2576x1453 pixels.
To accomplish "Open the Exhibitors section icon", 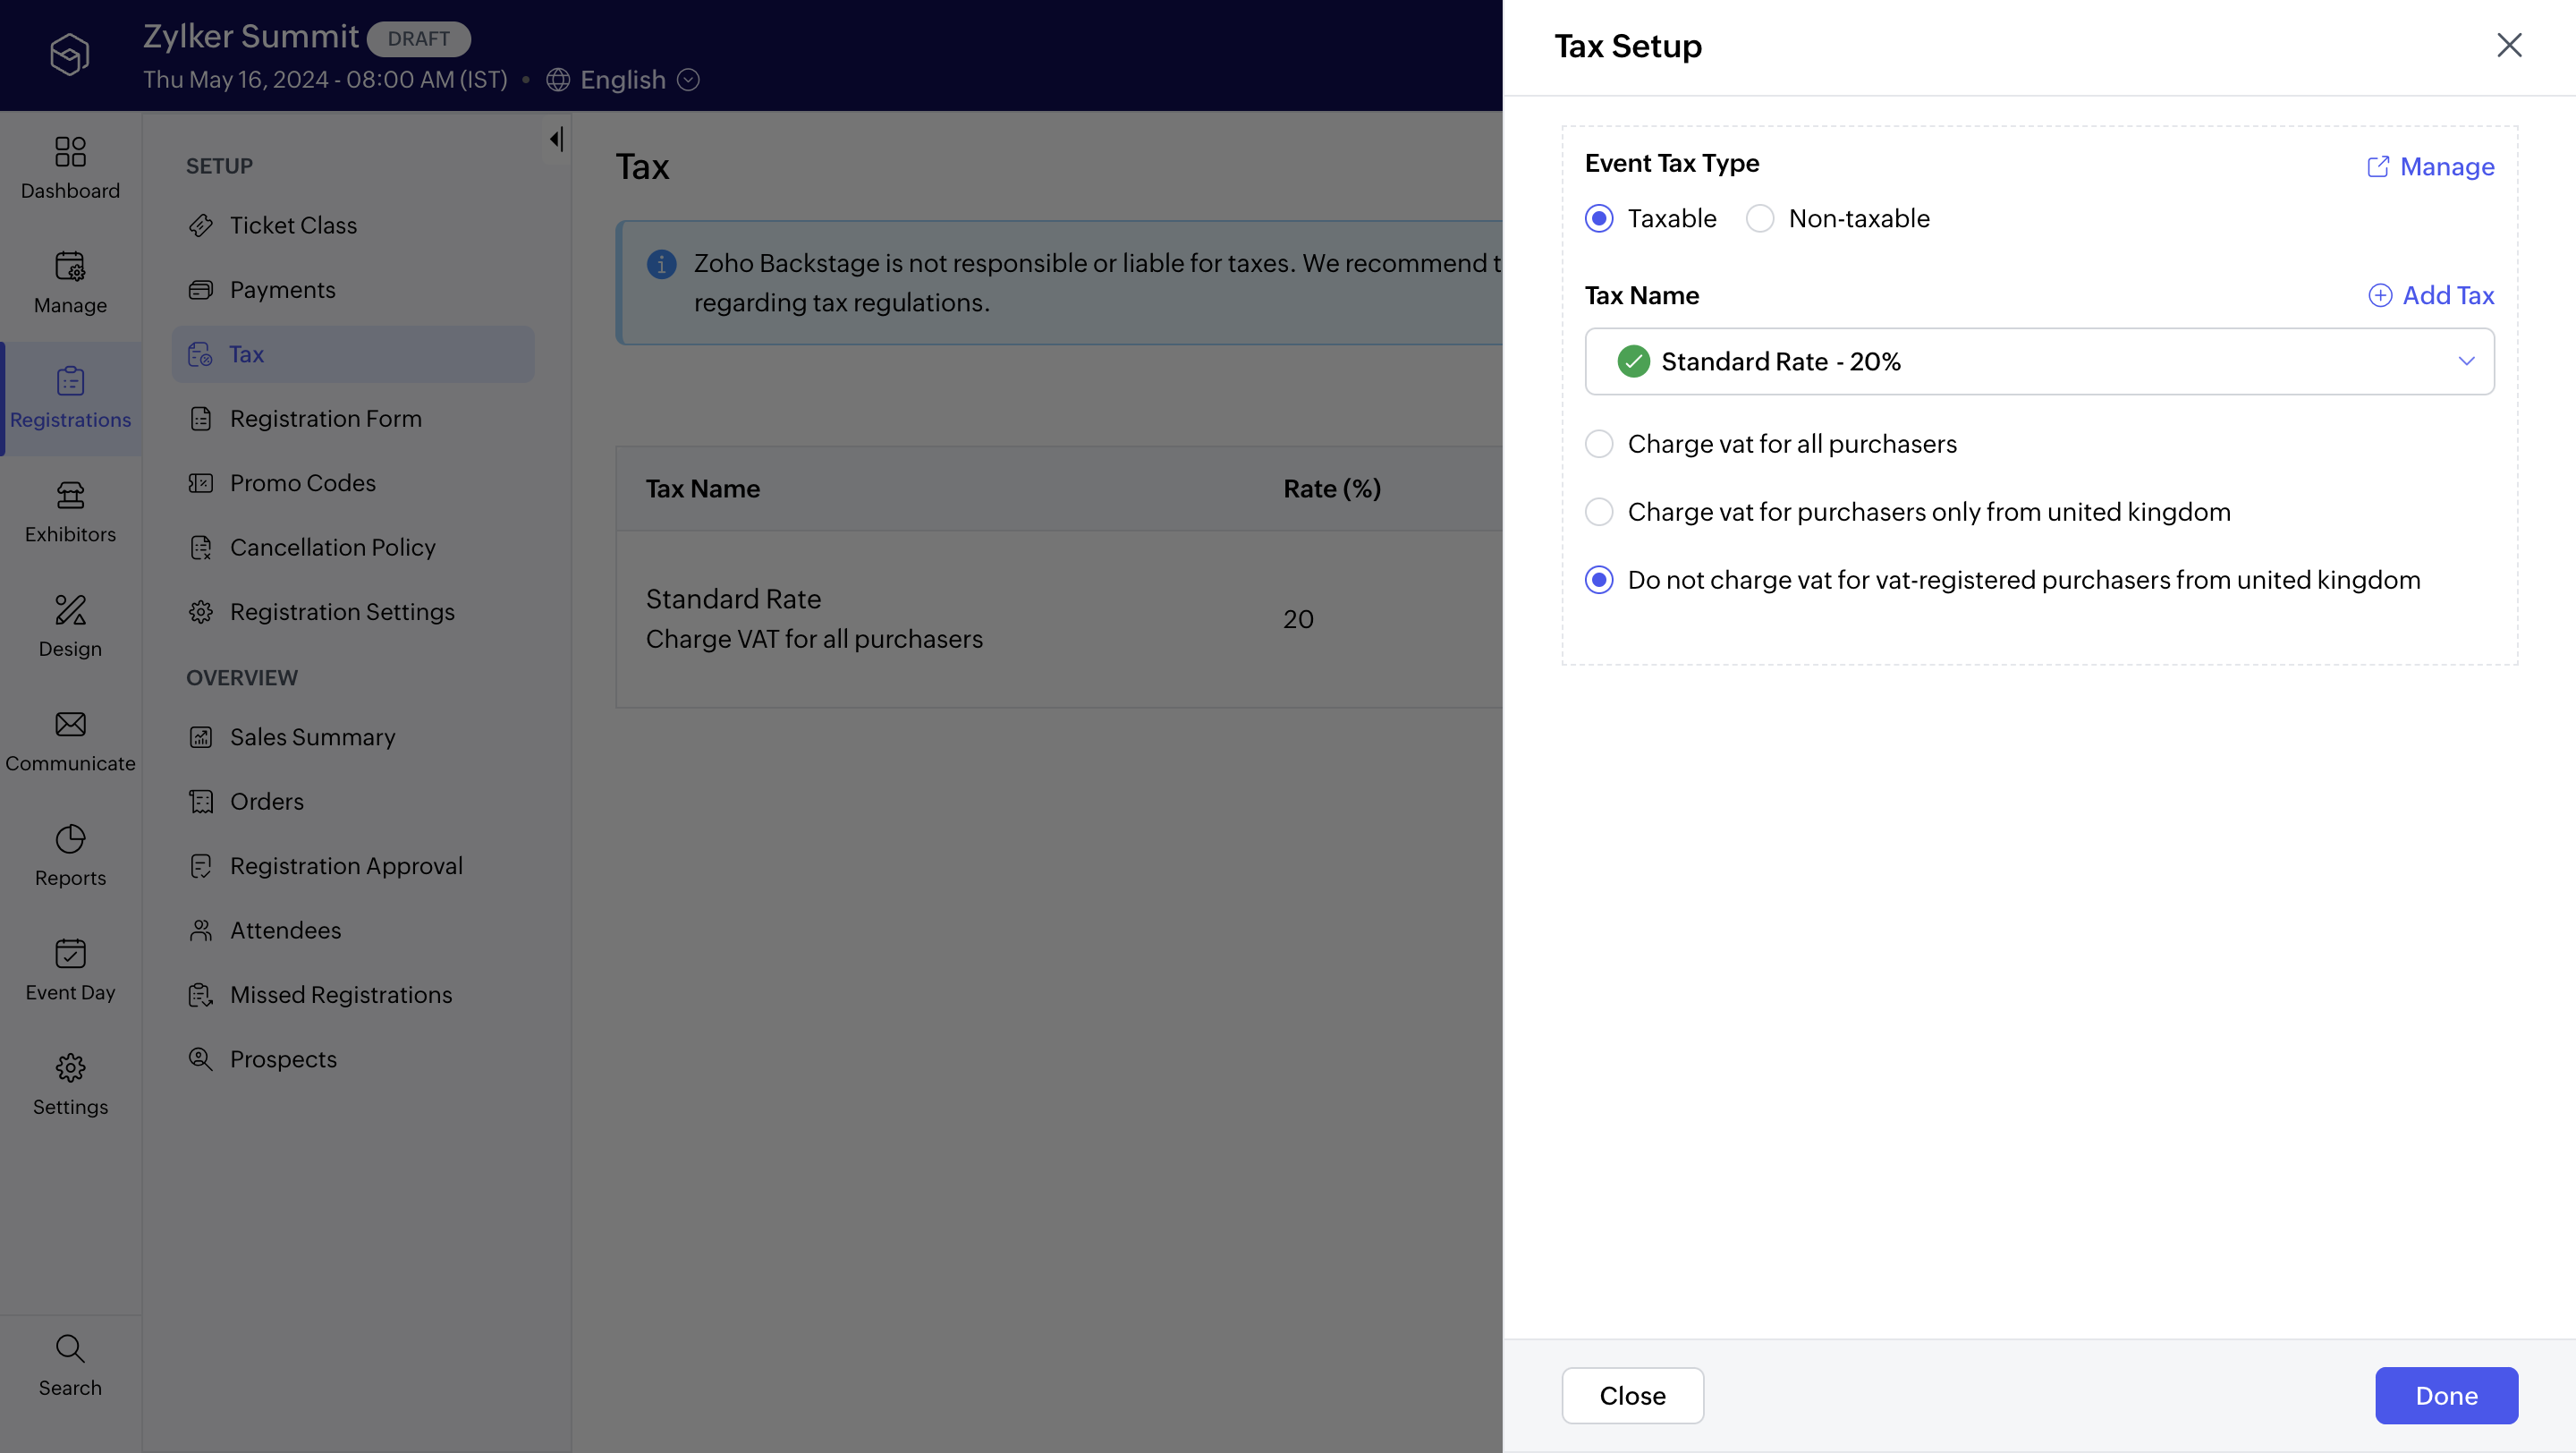I will coord(70,496).
